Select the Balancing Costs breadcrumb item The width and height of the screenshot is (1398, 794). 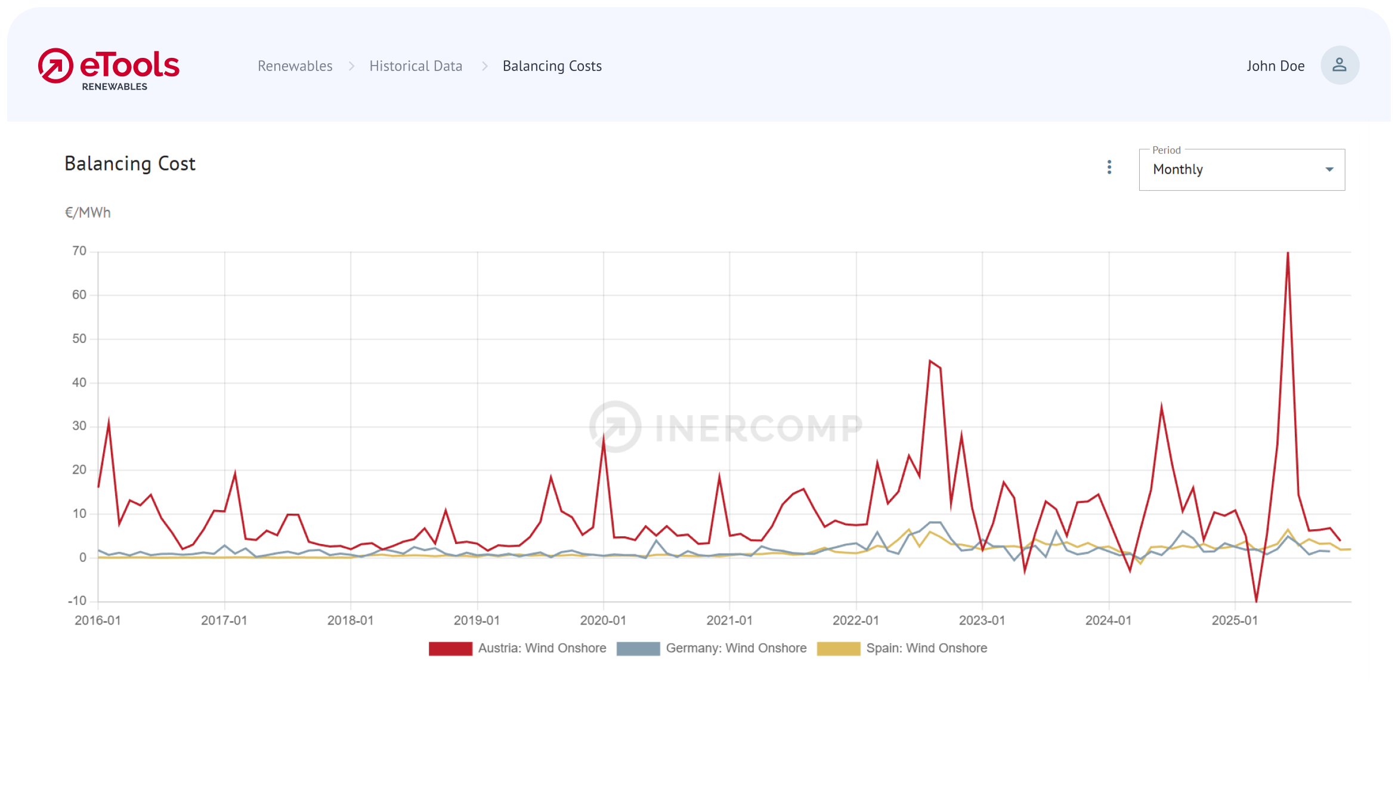click(x=552, y=66)
